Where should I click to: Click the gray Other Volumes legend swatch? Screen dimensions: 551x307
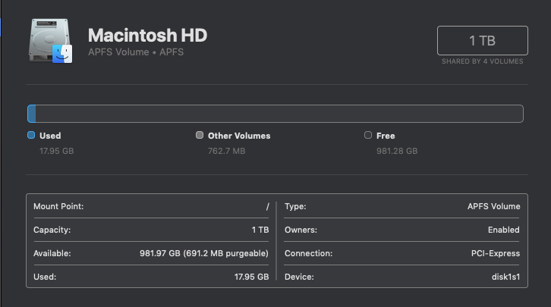(x=200, y=135)
